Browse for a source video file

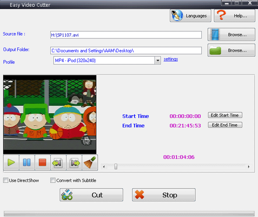231,34
